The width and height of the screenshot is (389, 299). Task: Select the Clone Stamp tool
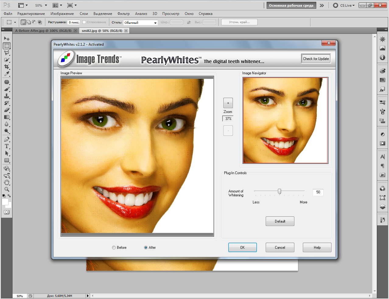[7, 96]
